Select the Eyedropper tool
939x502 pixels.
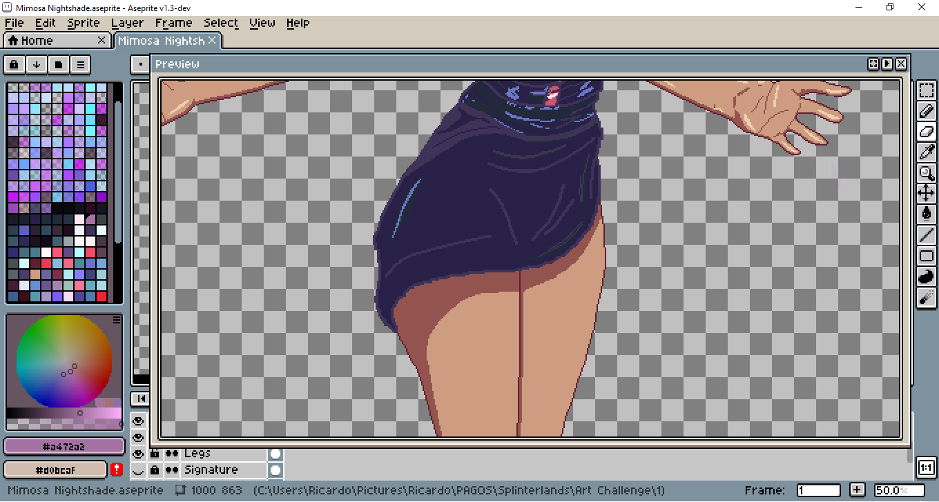[927, 152]
